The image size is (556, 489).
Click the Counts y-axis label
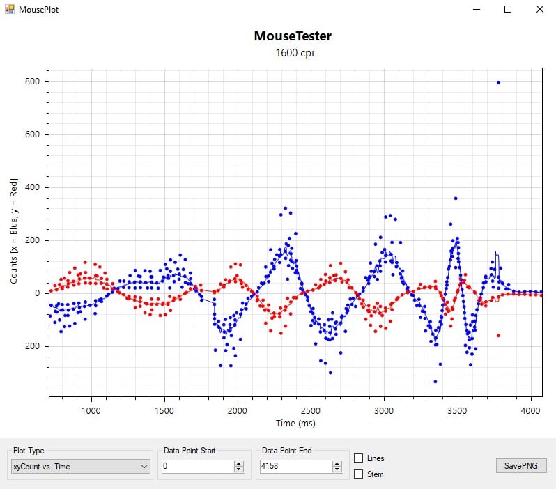point(15,231)
